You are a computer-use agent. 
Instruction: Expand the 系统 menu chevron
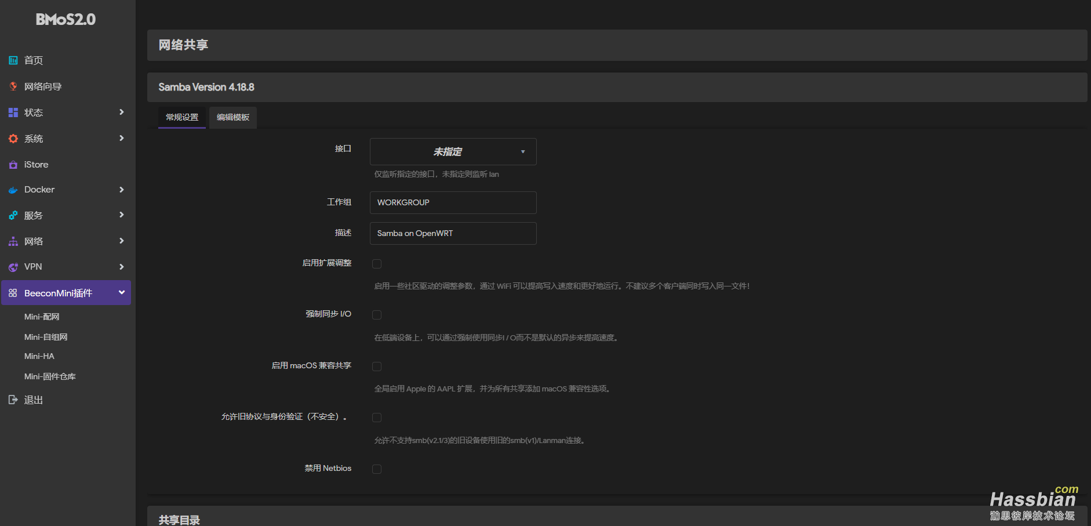coord(122,138)
